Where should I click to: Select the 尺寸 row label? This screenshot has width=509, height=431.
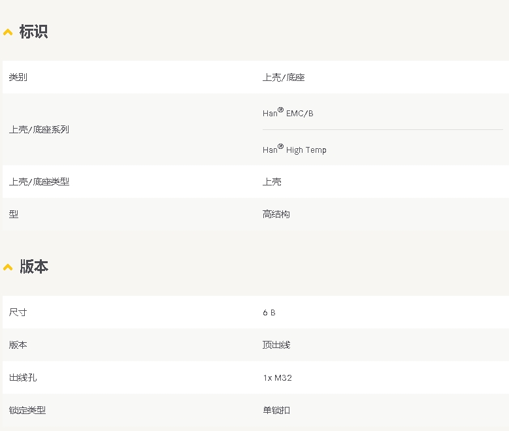tap(18, 312)
